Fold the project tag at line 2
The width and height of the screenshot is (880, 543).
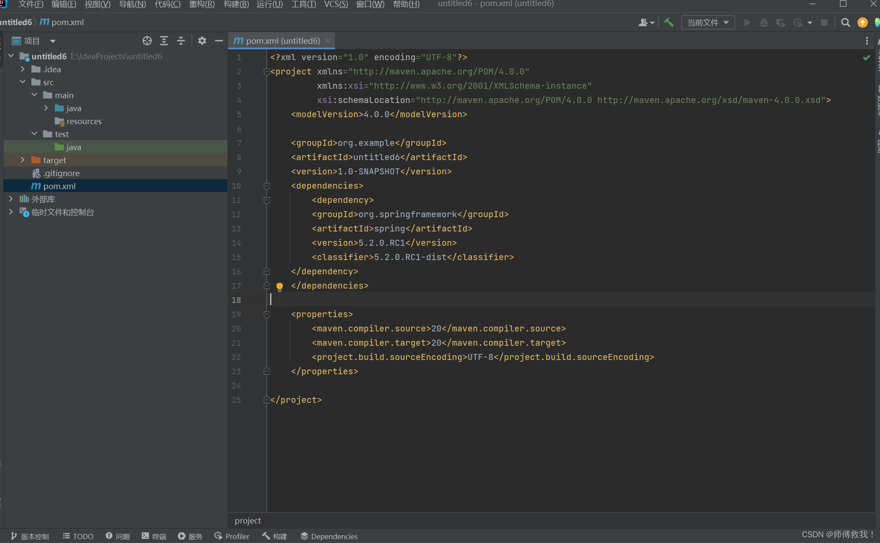pyautogui.click(x=267, y=72)
